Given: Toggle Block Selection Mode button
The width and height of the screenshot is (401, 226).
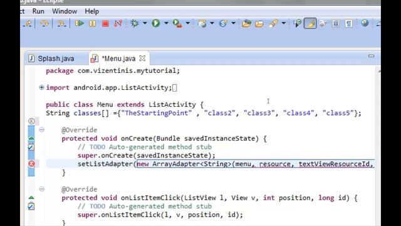Looking at the screenshot, I should click(x=336, y=24).
